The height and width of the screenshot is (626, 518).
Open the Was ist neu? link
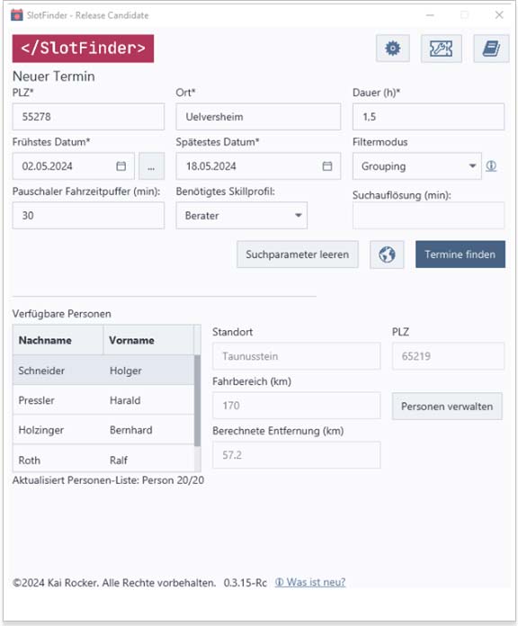coord(310,582)
